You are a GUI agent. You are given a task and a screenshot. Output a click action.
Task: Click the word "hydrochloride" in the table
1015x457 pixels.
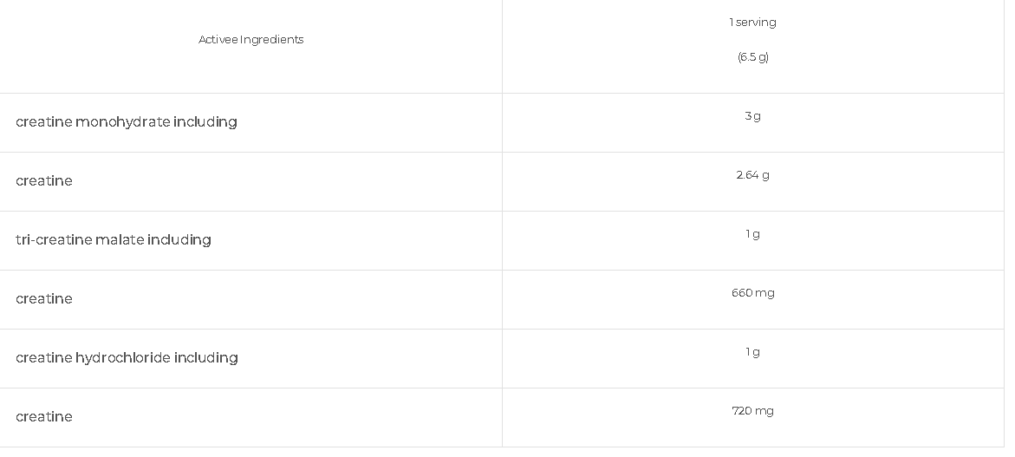click(122, 358)
